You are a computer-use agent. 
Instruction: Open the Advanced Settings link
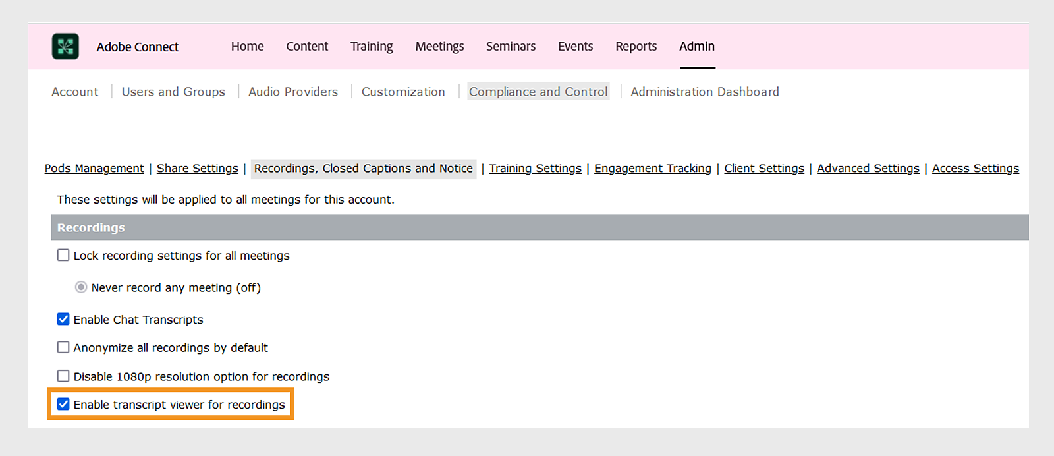tap(868, 169)
